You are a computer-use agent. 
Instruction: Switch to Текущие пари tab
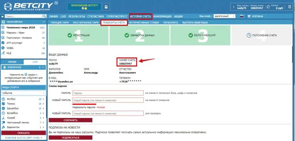pyautogui.click(x=59, y=22)
